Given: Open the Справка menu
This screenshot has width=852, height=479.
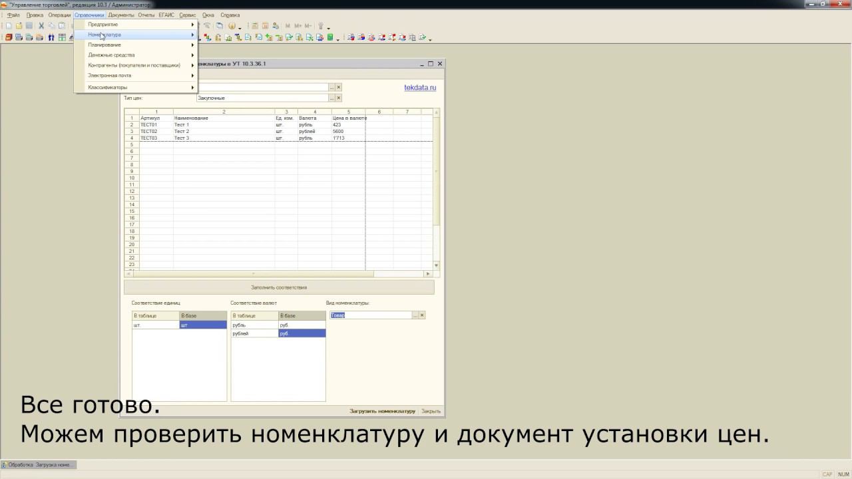Looking at the screenshot, I should point(230,15).
